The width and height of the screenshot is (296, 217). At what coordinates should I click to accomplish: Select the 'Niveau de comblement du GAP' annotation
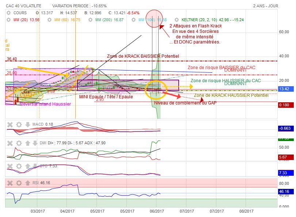(185, 103)
